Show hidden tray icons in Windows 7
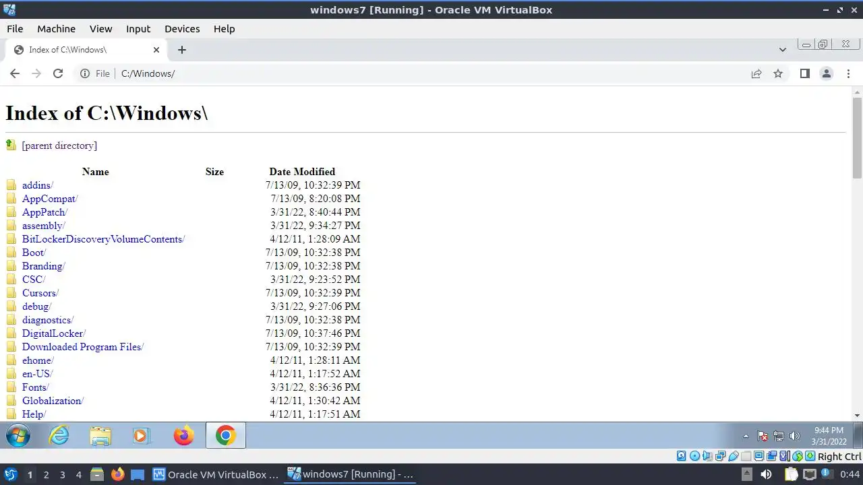Viewport: 863px width, 485px height. click(746, 437)
